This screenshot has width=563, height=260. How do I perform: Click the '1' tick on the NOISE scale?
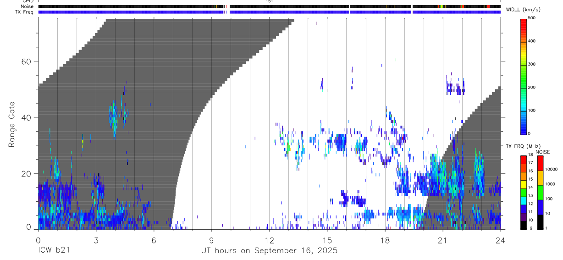[546, 228]
